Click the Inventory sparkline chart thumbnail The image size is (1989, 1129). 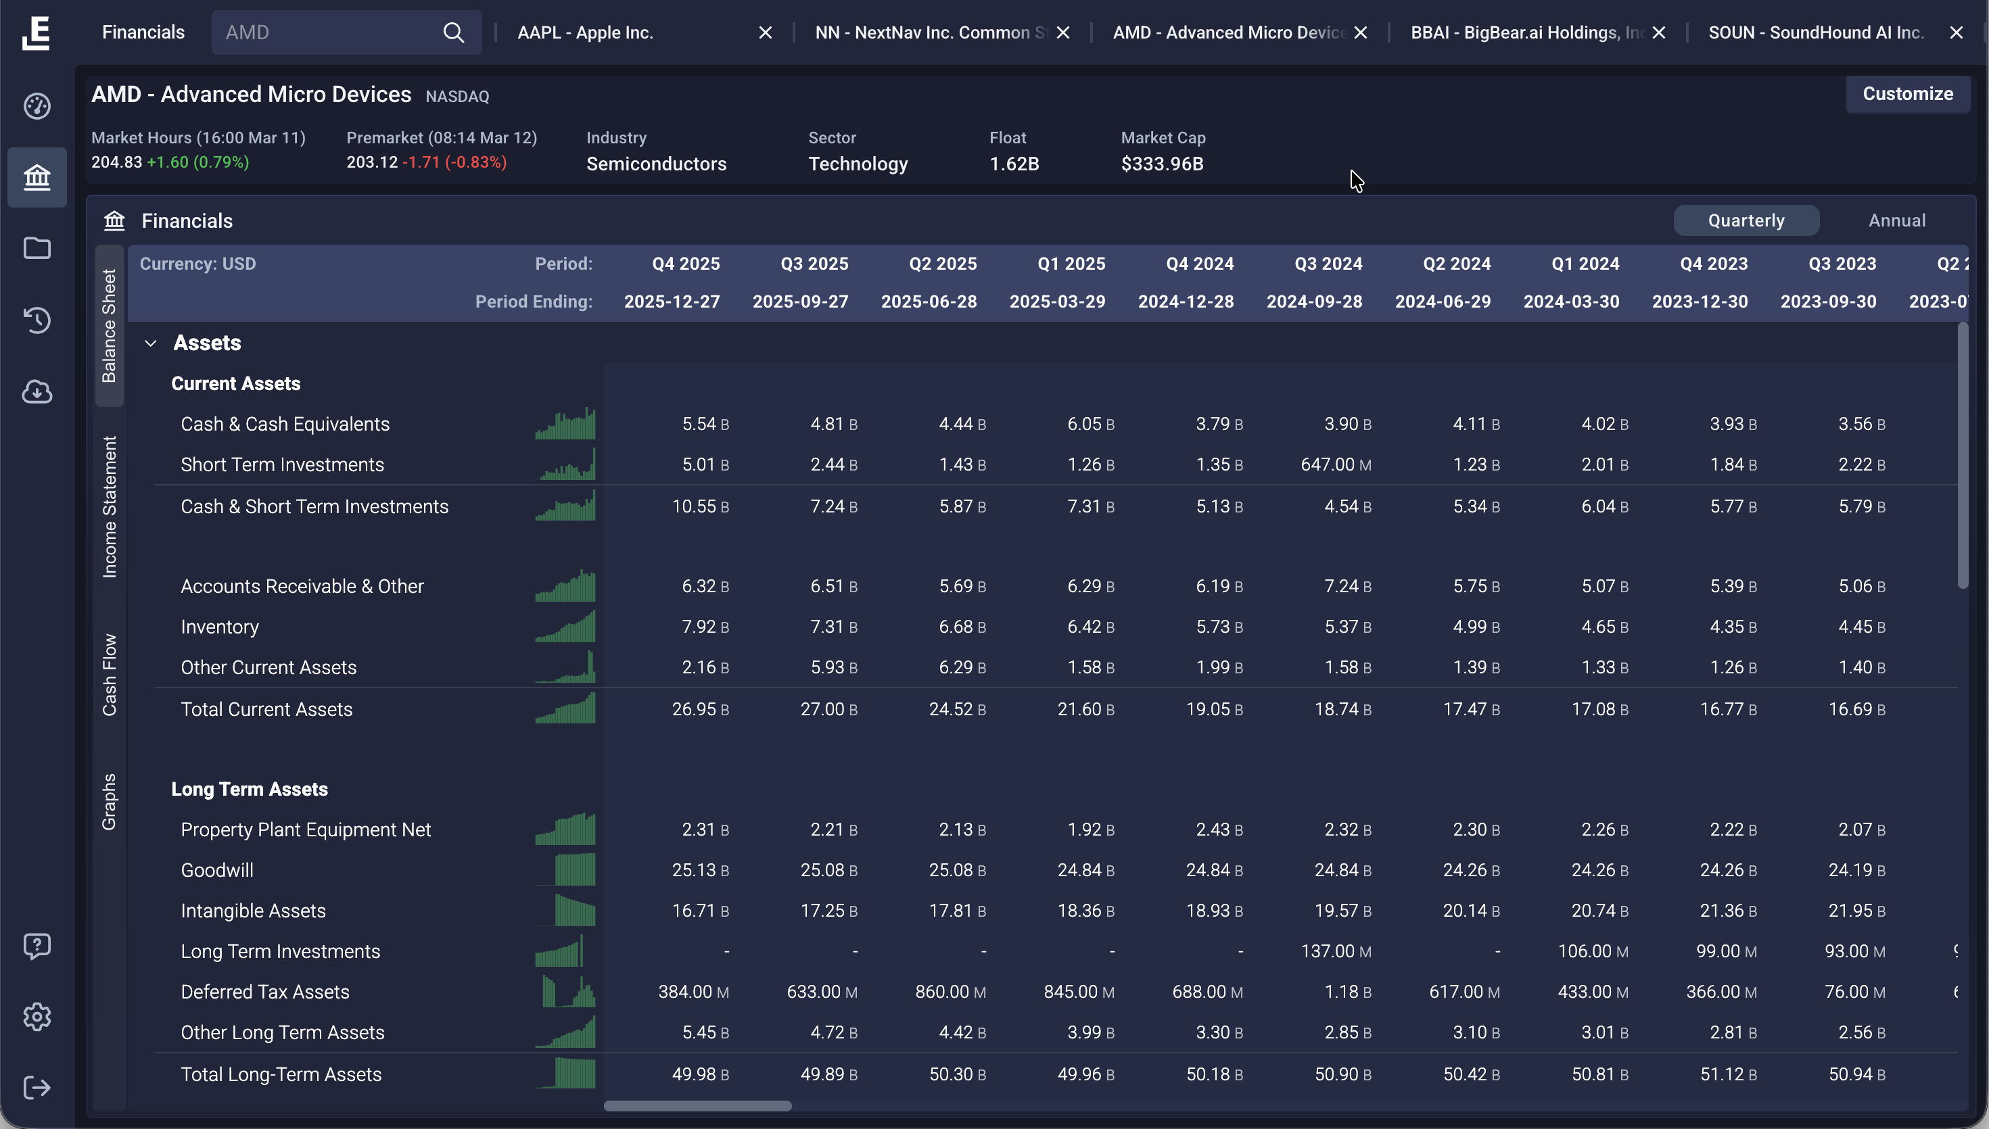click(565, 627)
